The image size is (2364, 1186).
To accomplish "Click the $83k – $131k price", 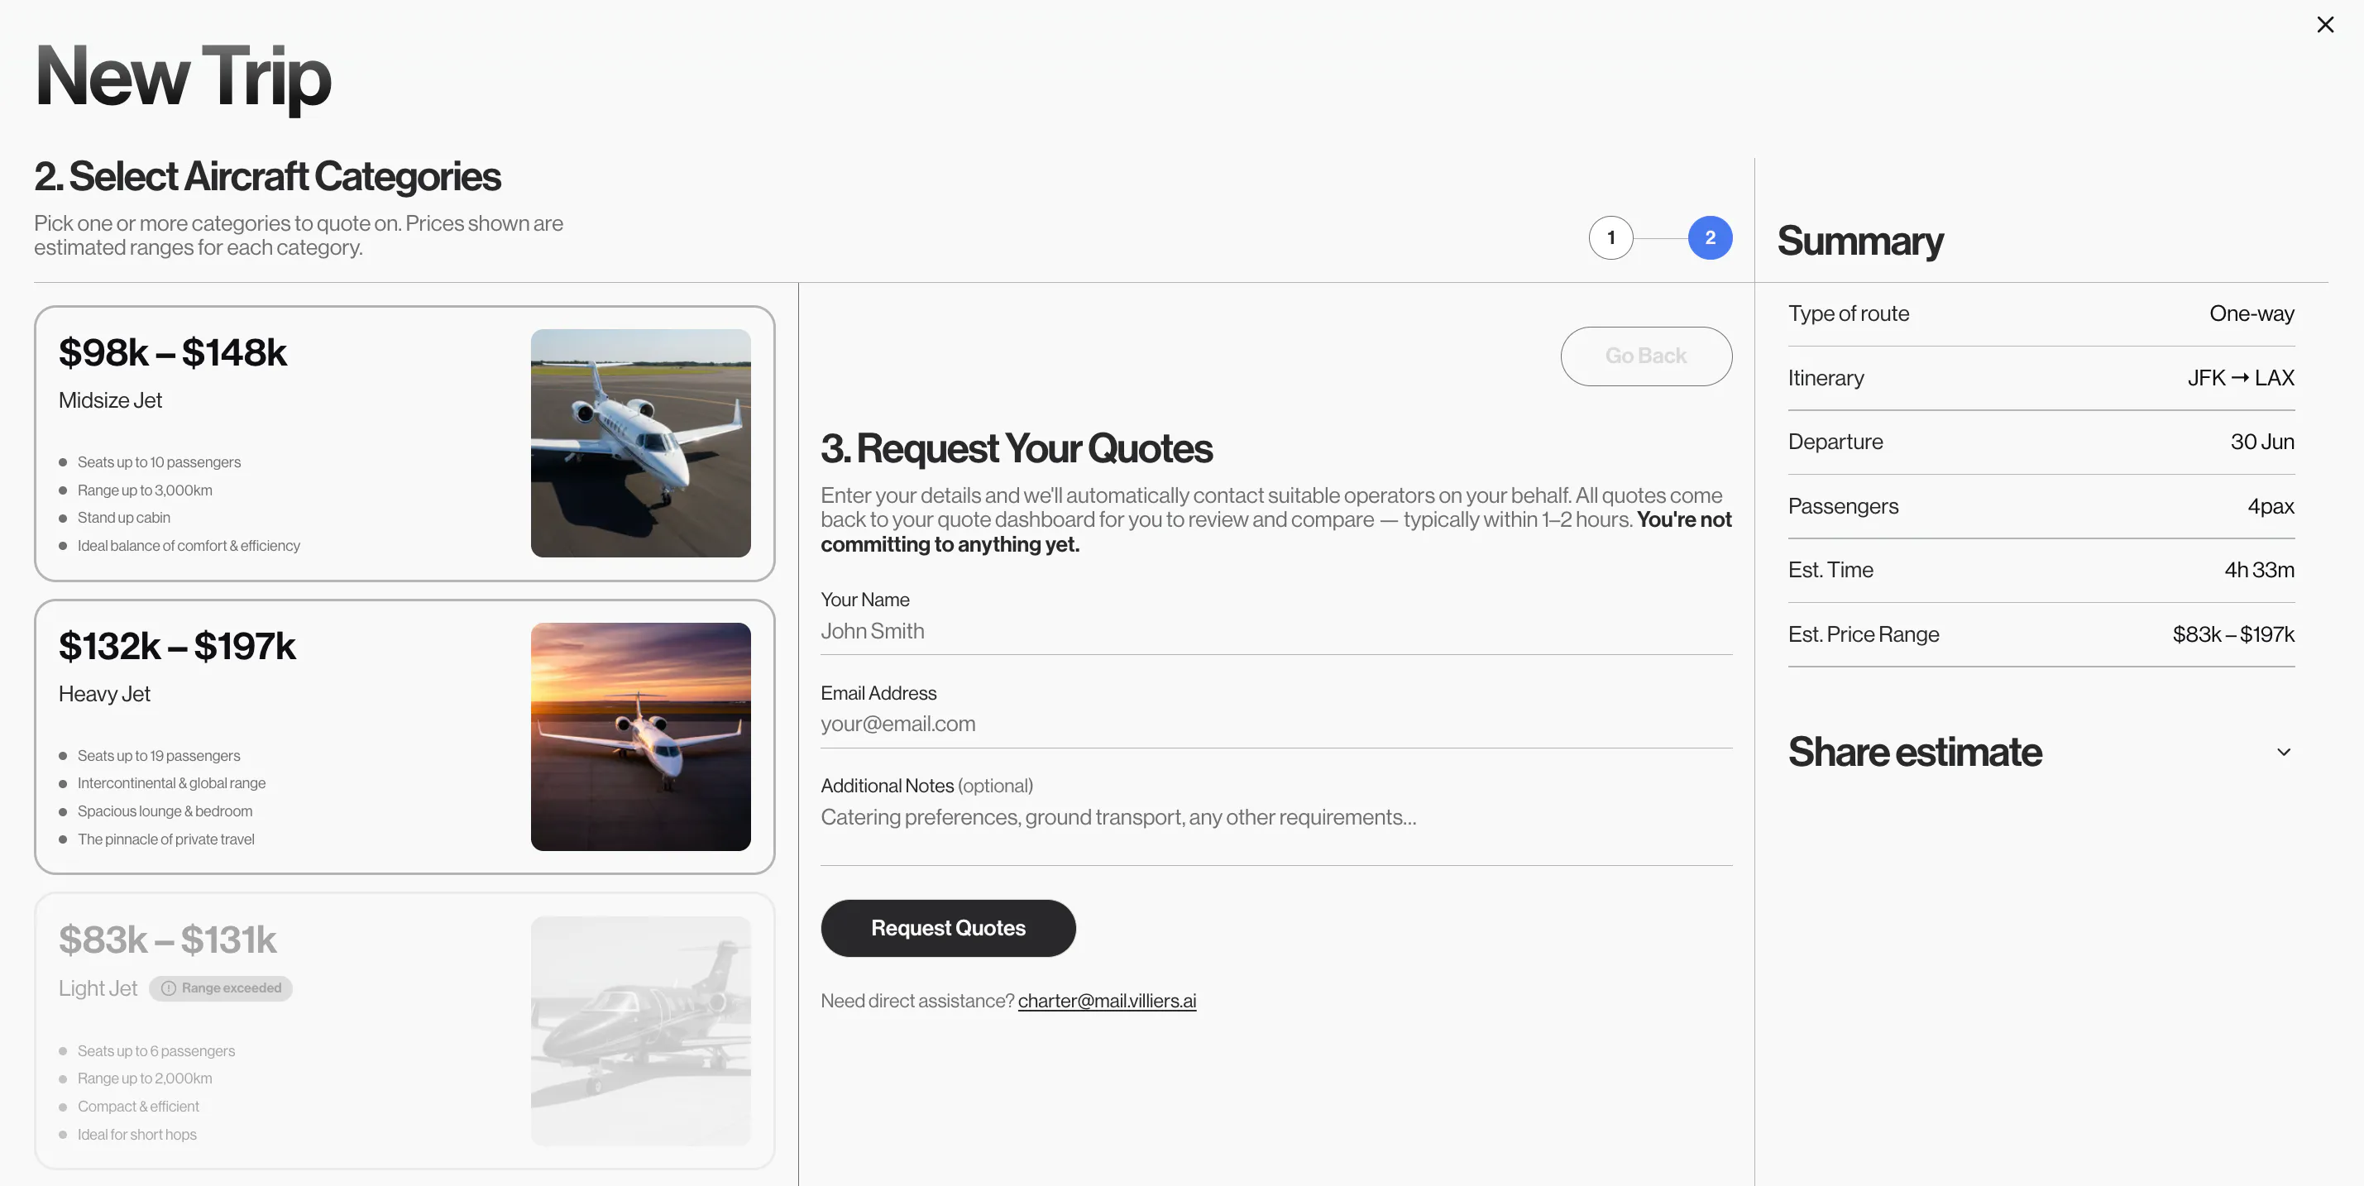I will pos(168,940).
